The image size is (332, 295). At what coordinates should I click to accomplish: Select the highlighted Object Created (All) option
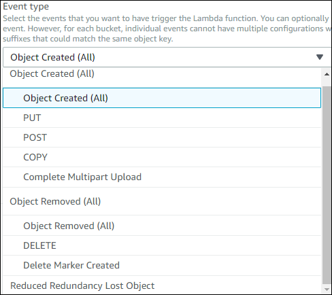[x=162, y=98]
